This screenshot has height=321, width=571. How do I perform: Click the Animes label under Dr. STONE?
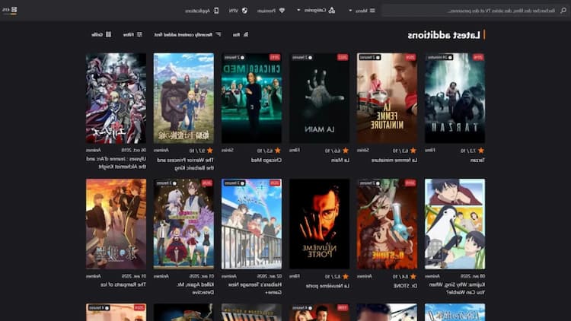pos(365,276)
